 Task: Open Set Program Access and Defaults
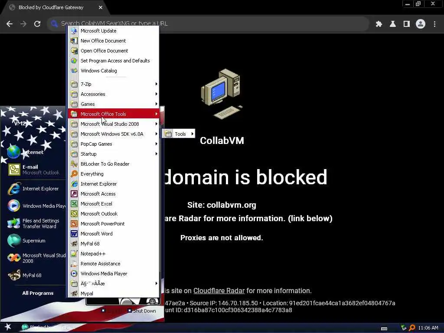114,61
